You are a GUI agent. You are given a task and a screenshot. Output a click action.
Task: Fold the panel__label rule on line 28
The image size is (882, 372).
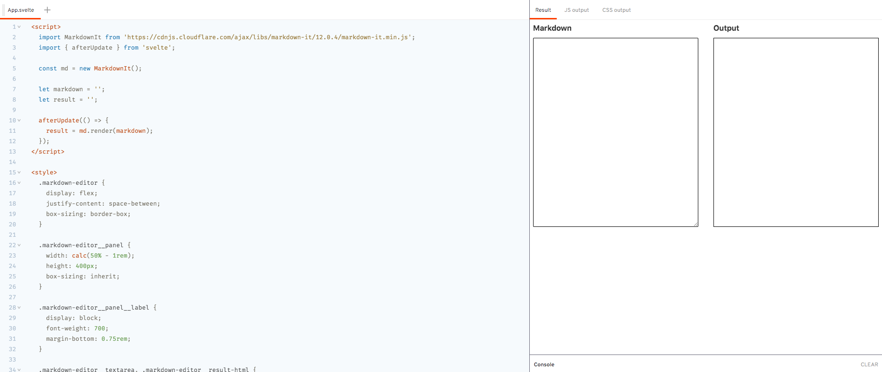pyautogui.click(x=19, y=308)
